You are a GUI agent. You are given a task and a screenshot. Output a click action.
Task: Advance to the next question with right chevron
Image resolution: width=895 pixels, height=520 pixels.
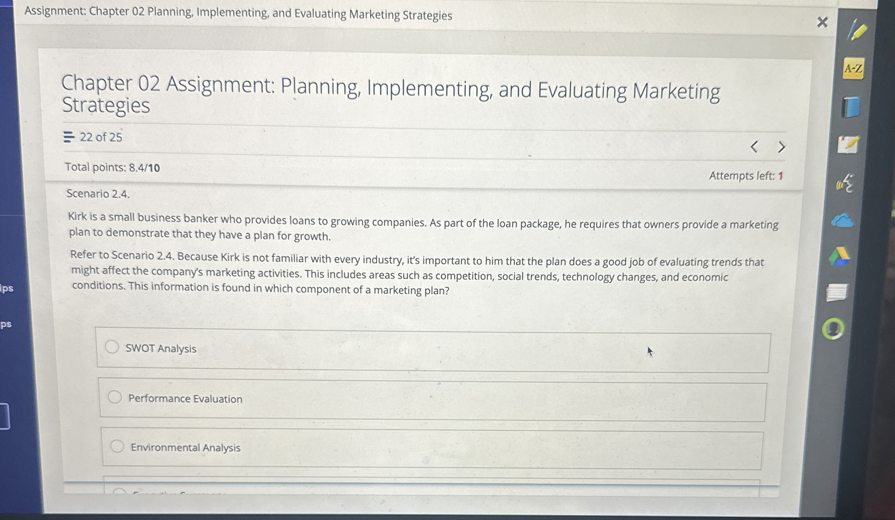[782, 147]
